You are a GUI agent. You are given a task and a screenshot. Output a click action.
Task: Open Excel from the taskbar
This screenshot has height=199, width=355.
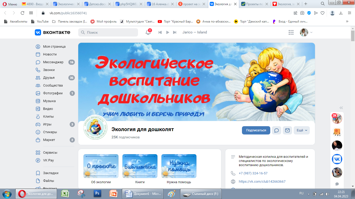click(x=65, y=194)
